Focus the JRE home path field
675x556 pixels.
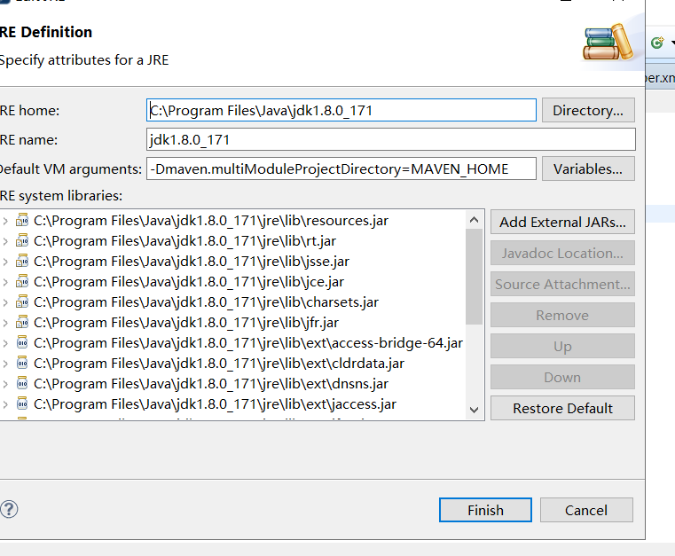tap(341, 110)
